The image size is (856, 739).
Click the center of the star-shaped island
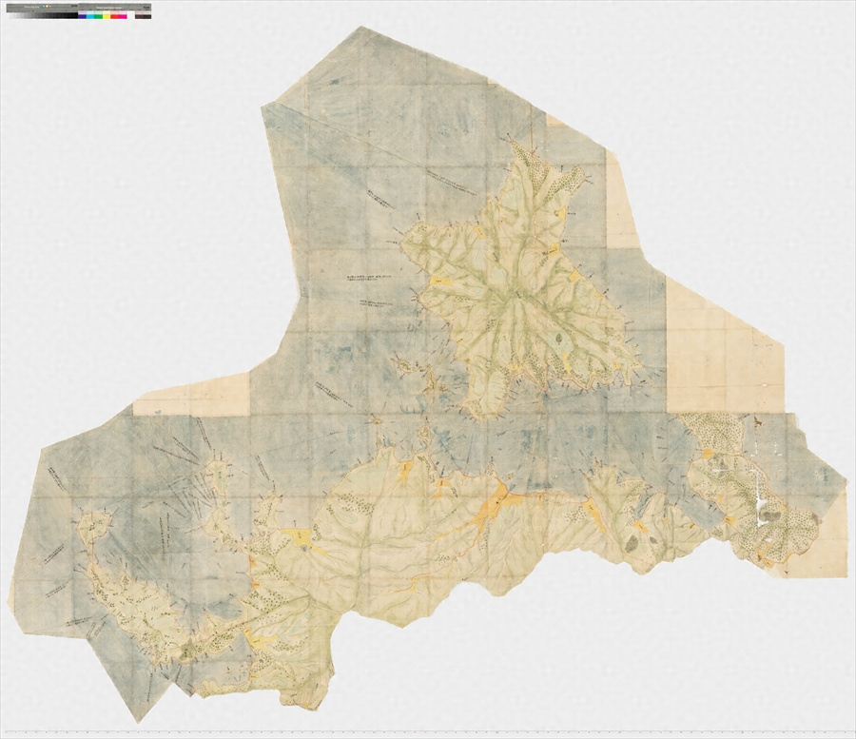pyautogui.click(x=520, y=302)
